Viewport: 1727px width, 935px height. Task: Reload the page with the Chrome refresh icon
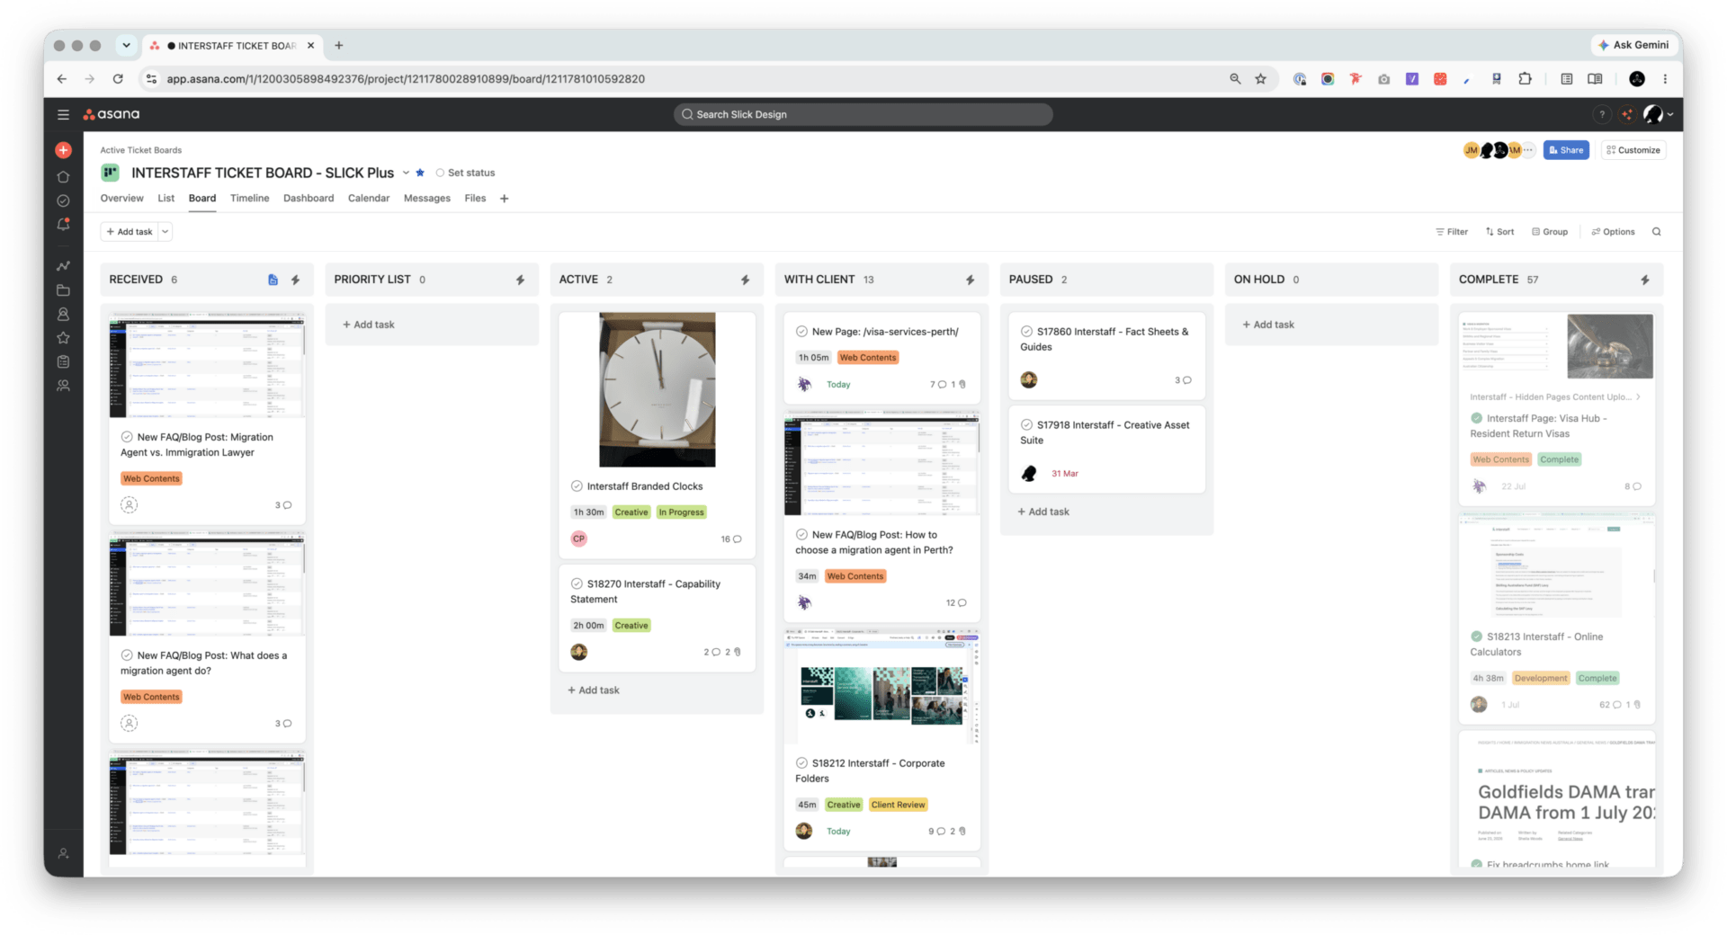point(118,79)
